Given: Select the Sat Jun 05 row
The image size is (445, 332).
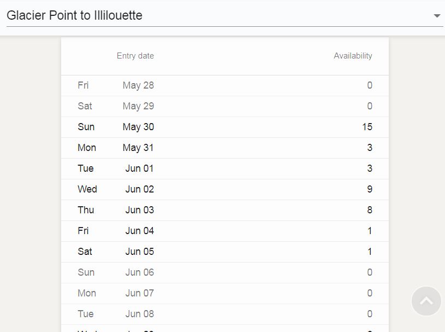Looking at the screenshot, I should click(225, 252).
